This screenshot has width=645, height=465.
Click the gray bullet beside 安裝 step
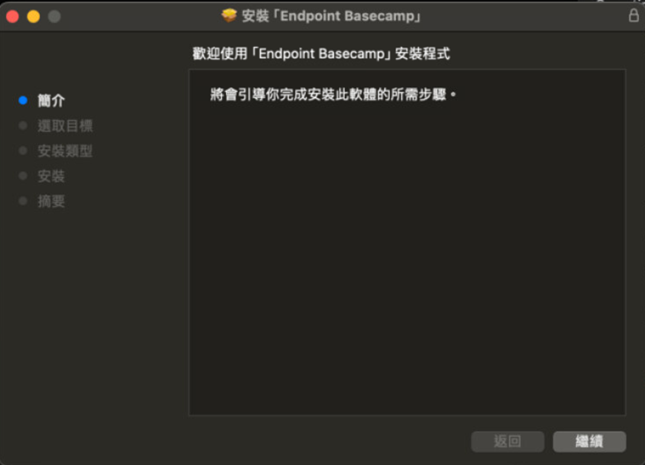(23, 176)
